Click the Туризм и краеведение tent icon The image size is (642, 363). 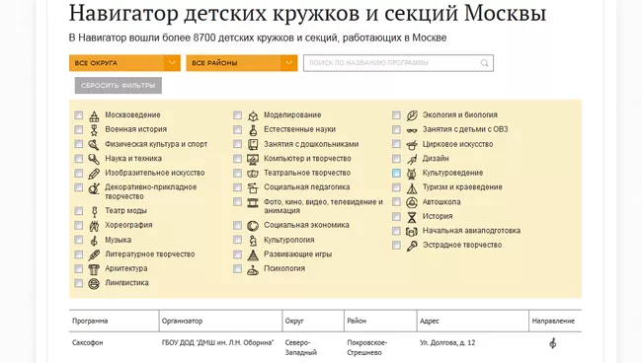point(412,188)
